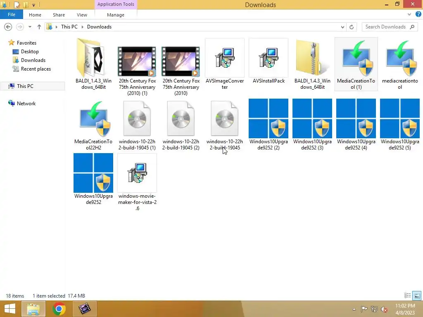The image size is (423, 317).
Task: Open the Manage ribbon tab
Action: coord(116,15)
